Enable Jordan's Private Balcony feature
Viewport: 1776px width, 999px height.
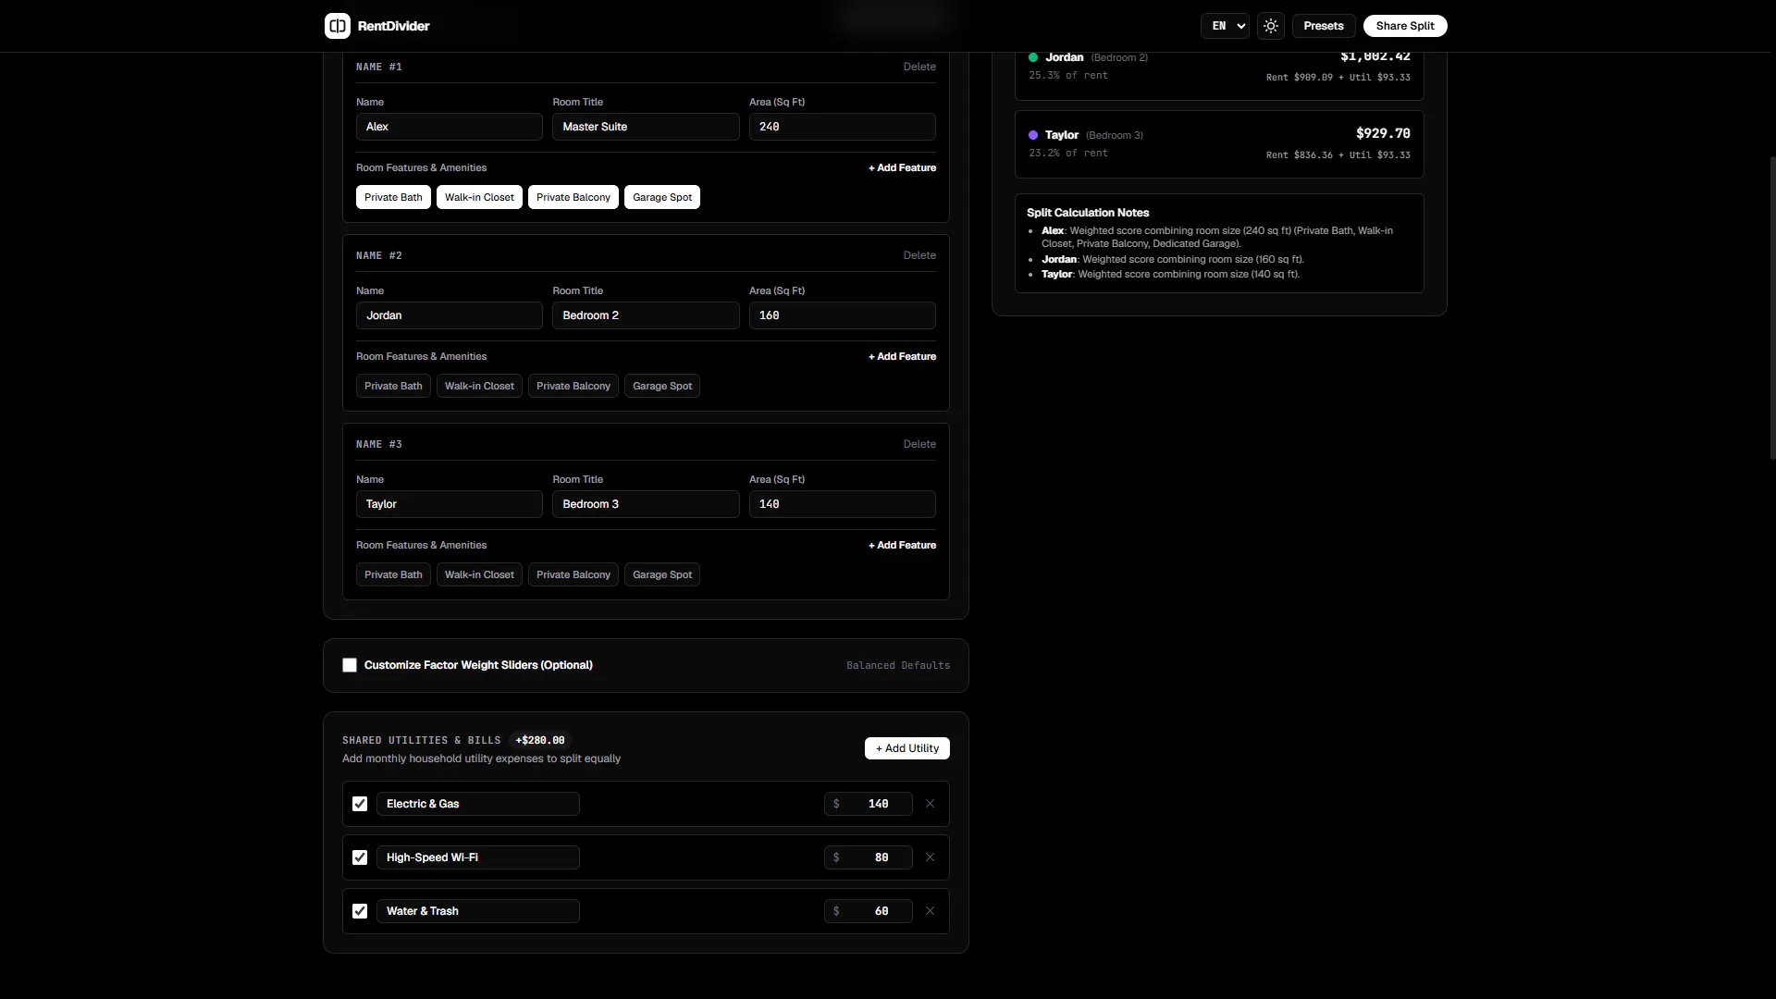(x=573, y=386)
